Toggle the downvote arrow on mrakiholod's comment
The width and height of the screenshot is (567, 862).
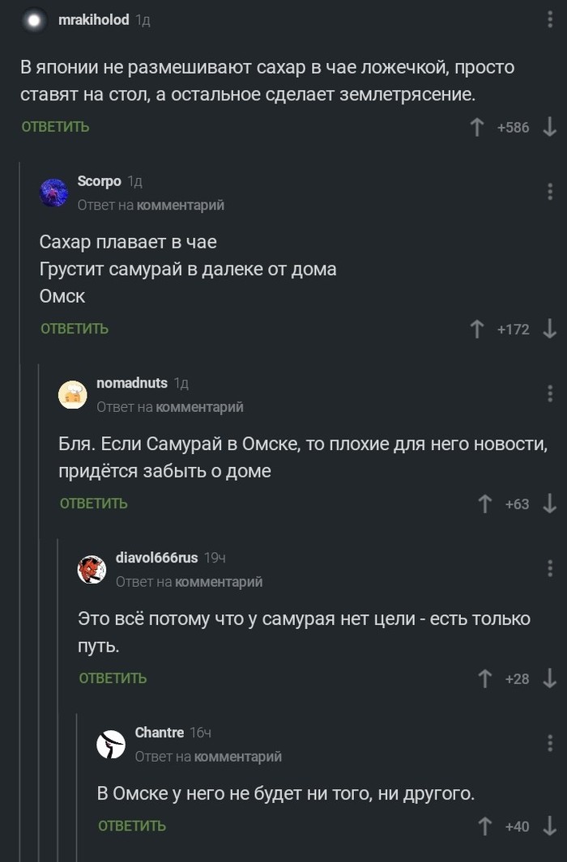click(552, 126)
